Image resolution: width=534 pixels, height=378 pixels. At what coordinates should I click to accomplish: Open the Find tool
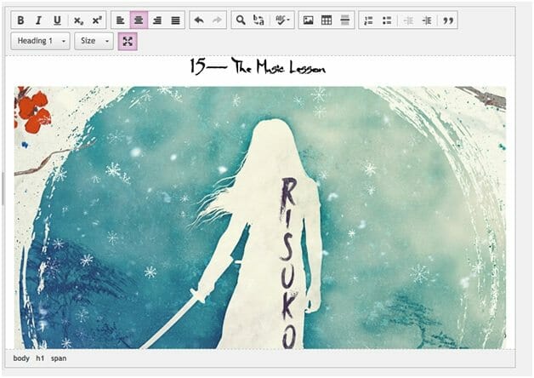[241, 20]
